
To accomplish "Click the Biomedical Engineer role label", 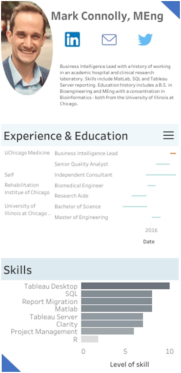I will [x=79, y=186].
